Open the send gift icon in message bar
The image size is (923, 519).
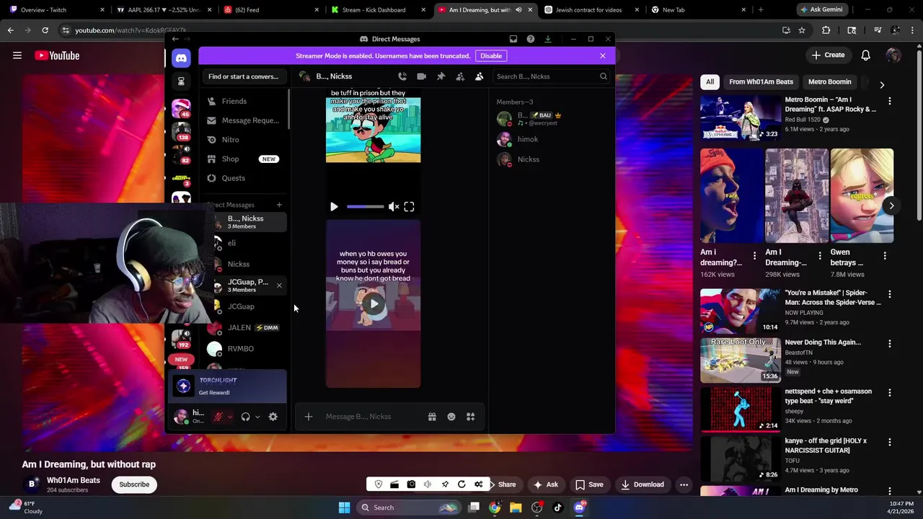click(432, 417)
